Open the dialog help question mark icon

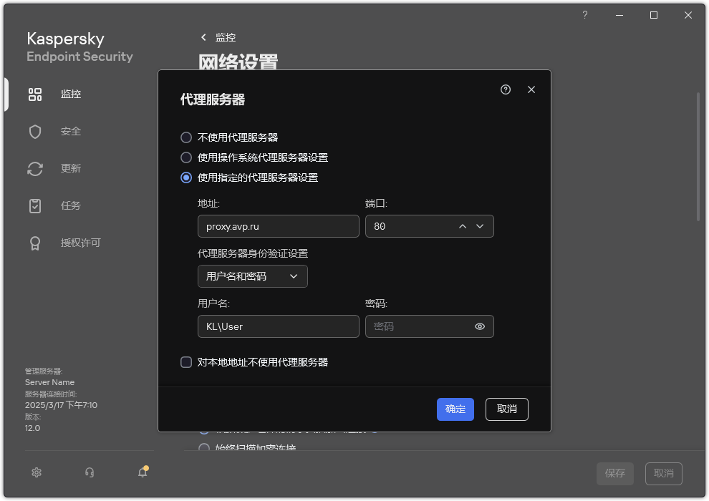click(505, 89)
